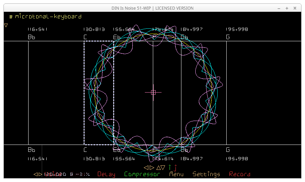Click the top C note label

(x=85, y=37)
